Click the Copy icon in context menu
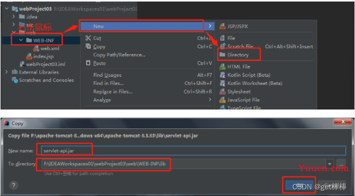The image size is (355, 196). tap(88, 47)
